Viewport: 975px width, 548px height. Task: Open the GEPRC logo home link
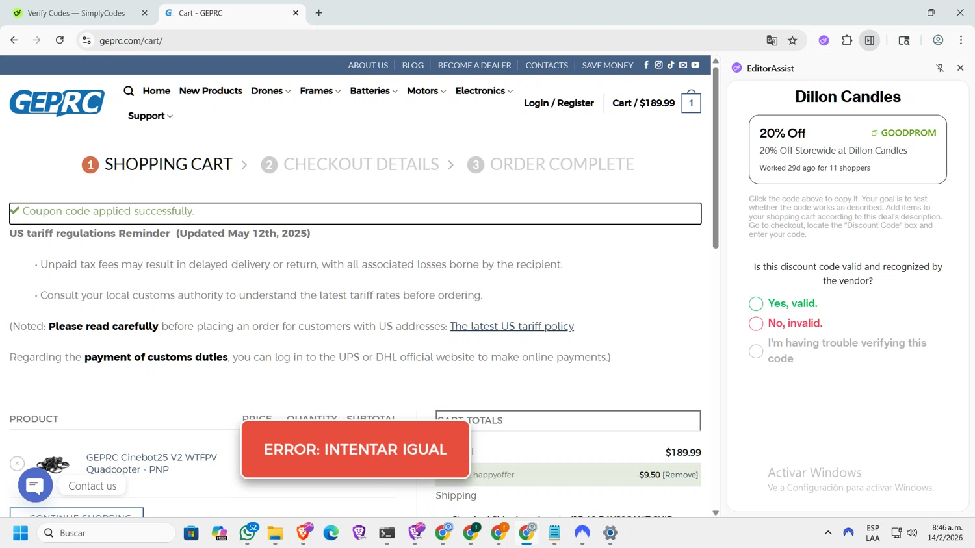pos(57,103)
